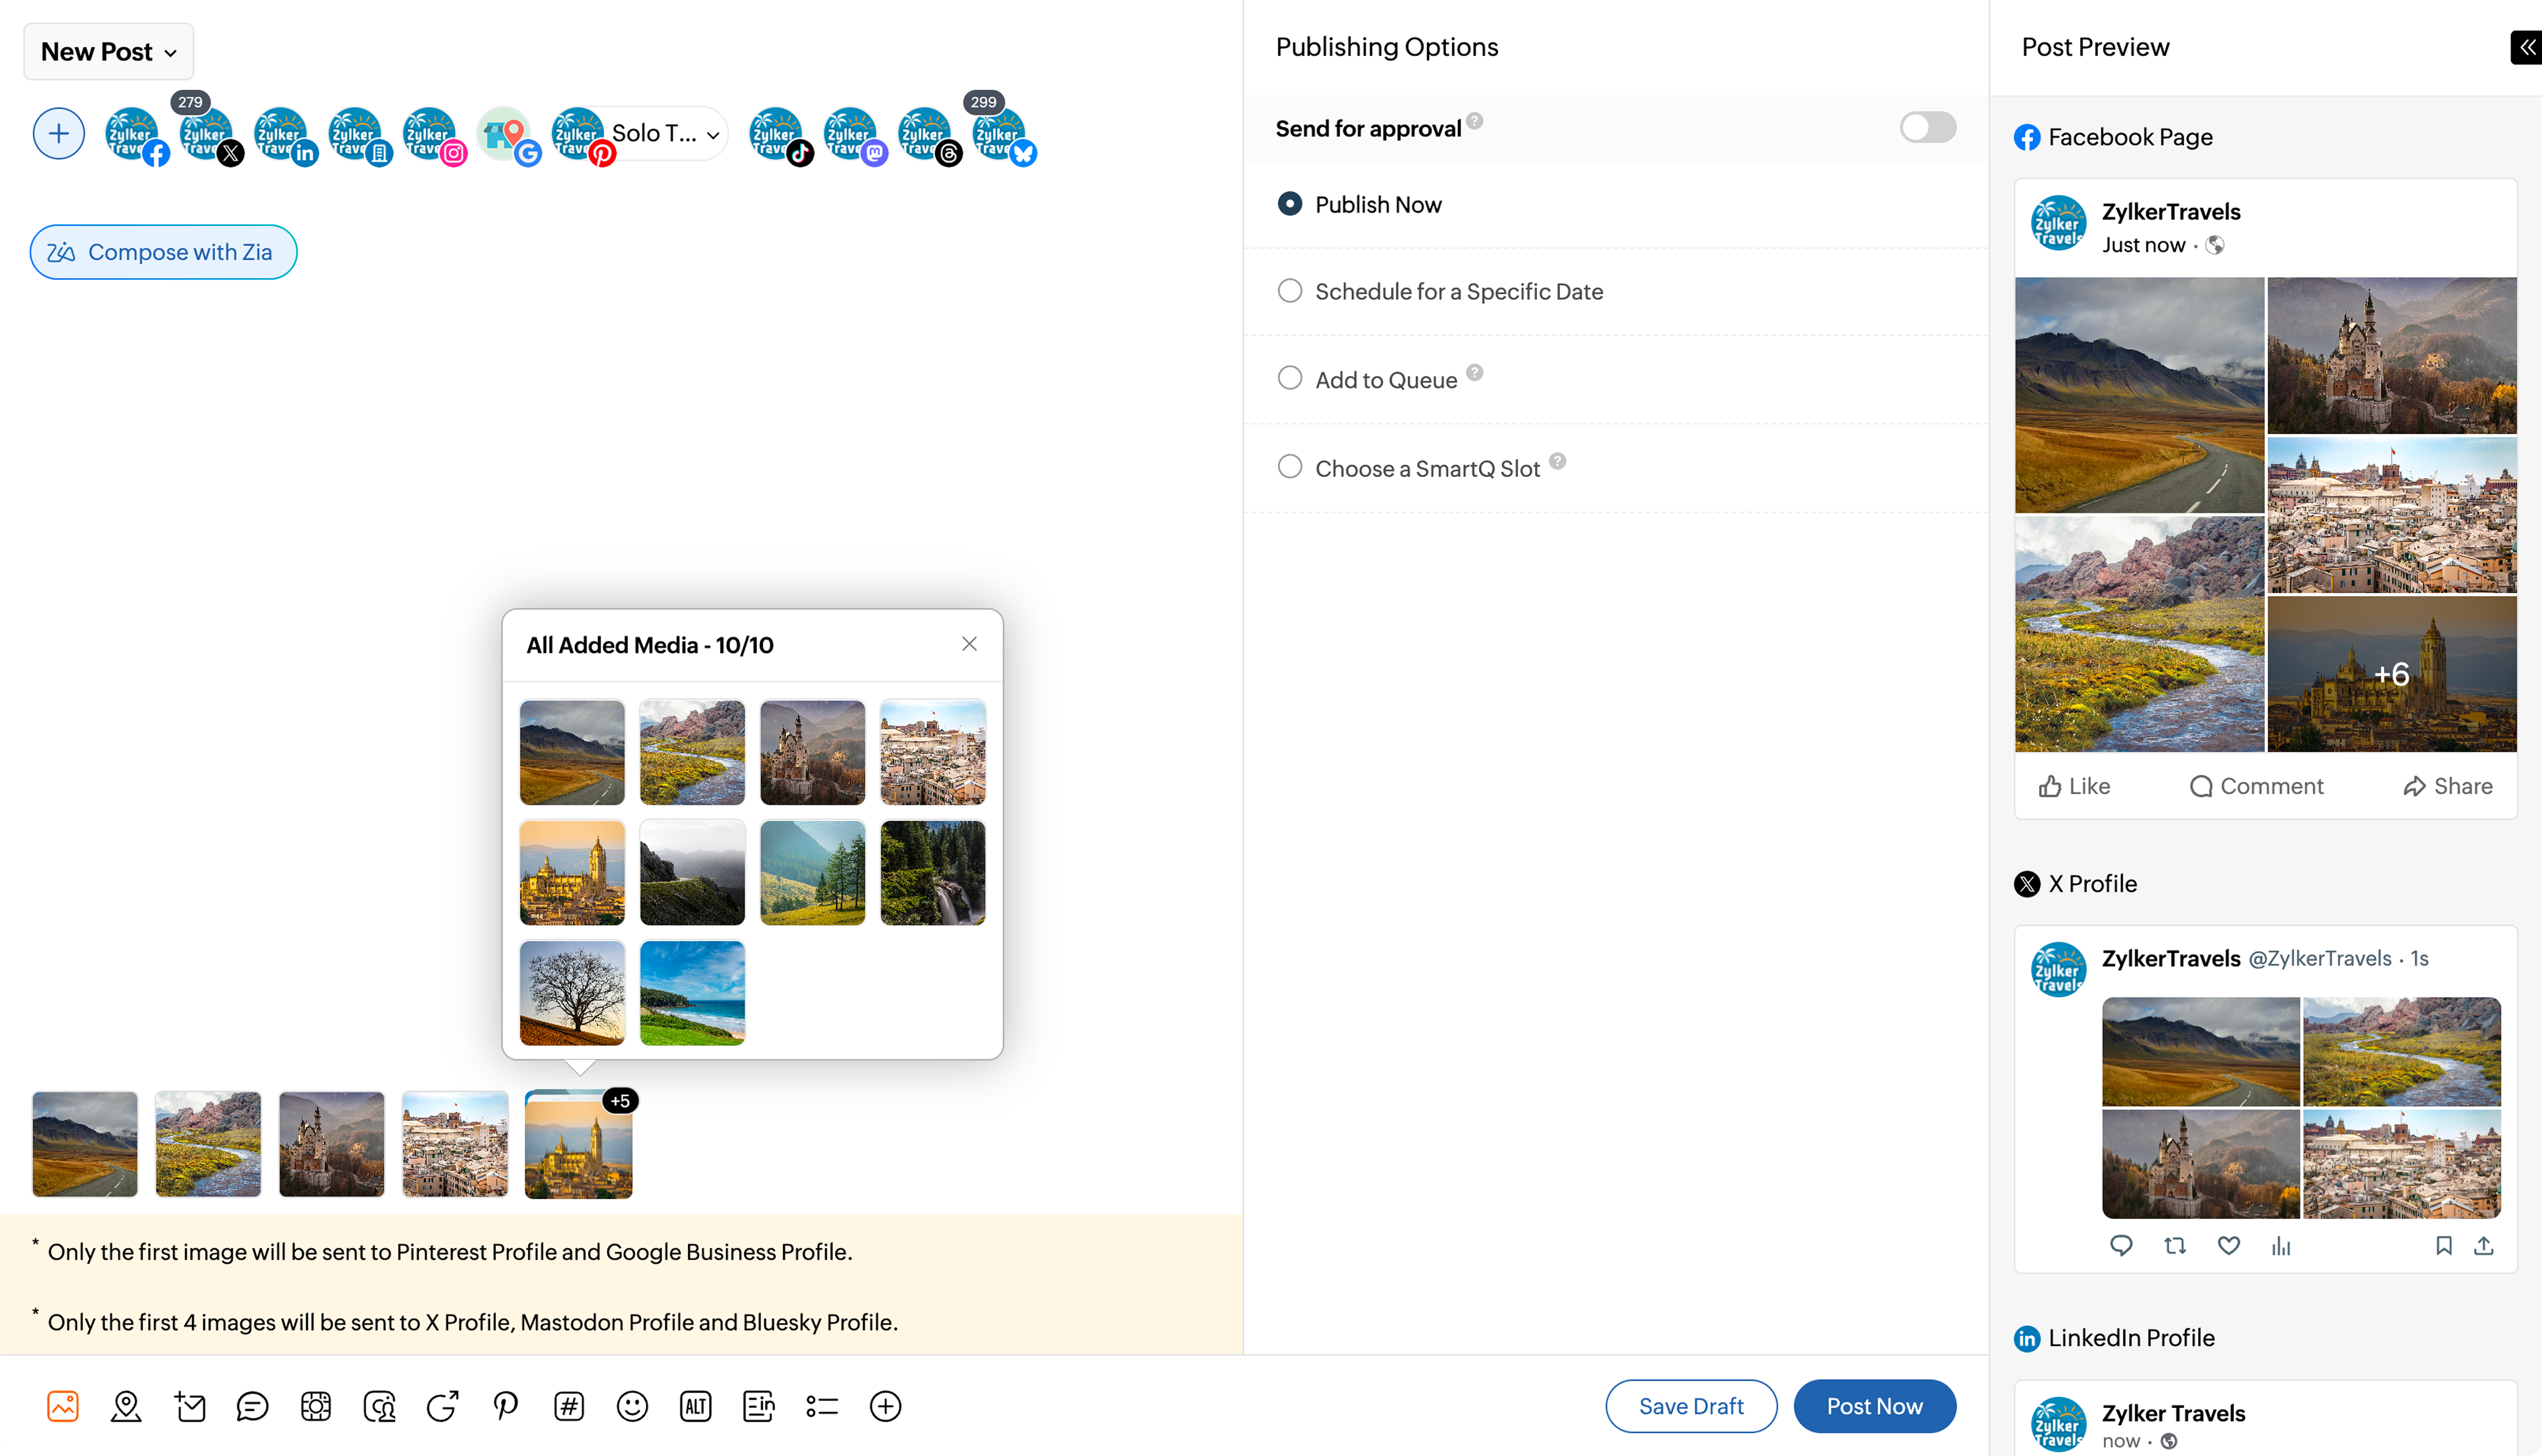This screenshot has width=2542, height=1456.
Task: Click the Compose with Zia button
Action: tap(163, 252)
